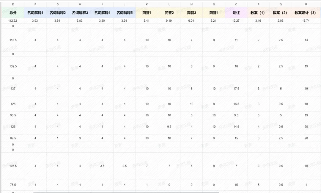Select 论述 value 17.5 in row 137
This screenshot has height=193, width=321.
point(236,89)
